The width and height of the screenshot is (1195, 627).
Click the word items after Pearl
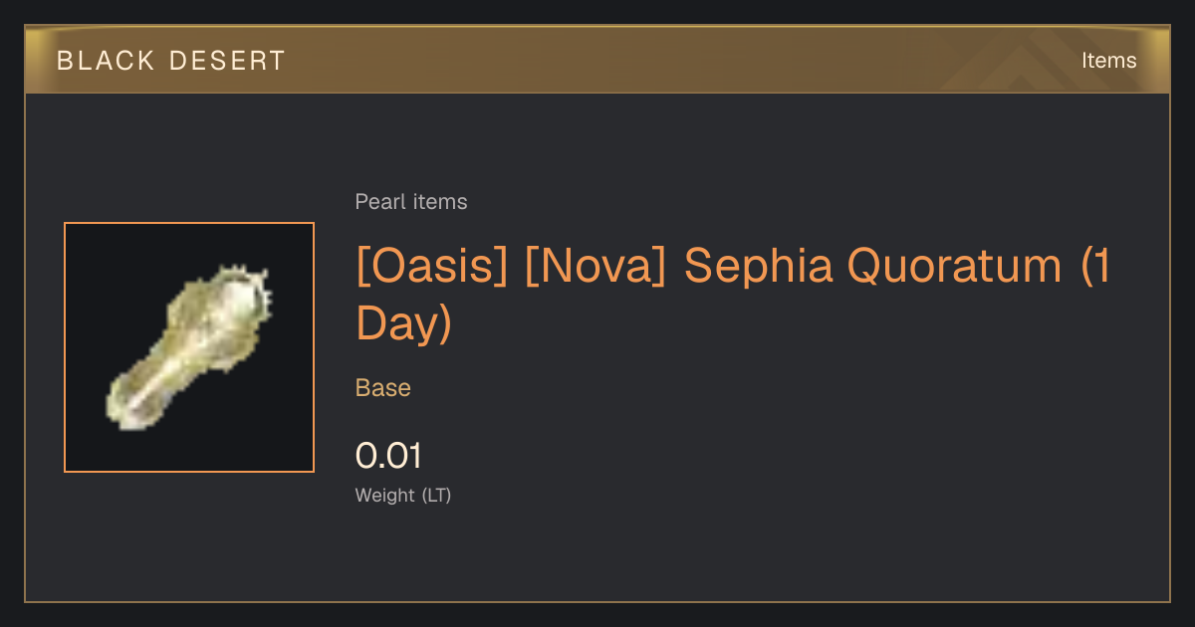tap(438, 202)
